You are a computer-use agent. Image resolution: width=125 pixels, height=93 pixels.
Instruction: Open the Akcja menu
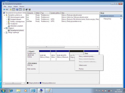[10, 6]
